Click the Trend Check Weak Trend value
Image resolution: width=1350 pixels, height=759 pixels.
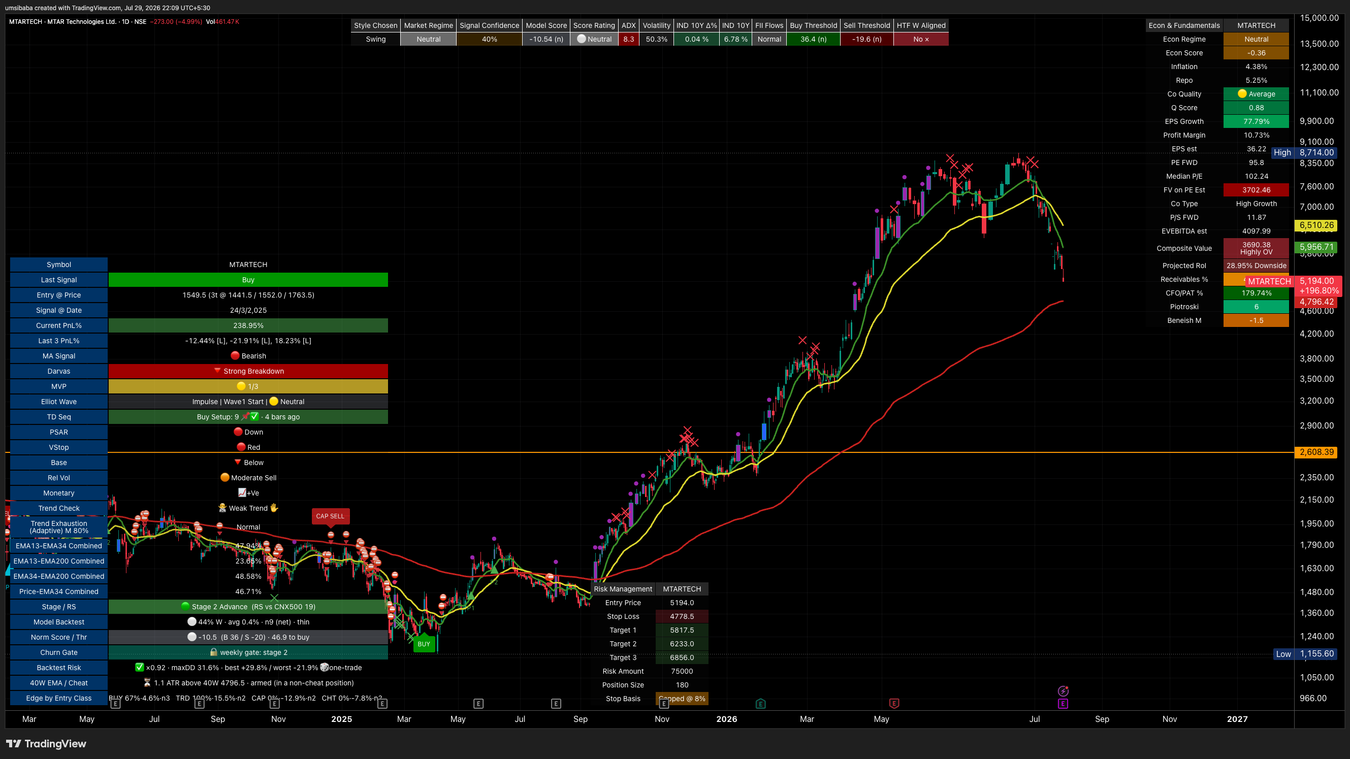248,508
